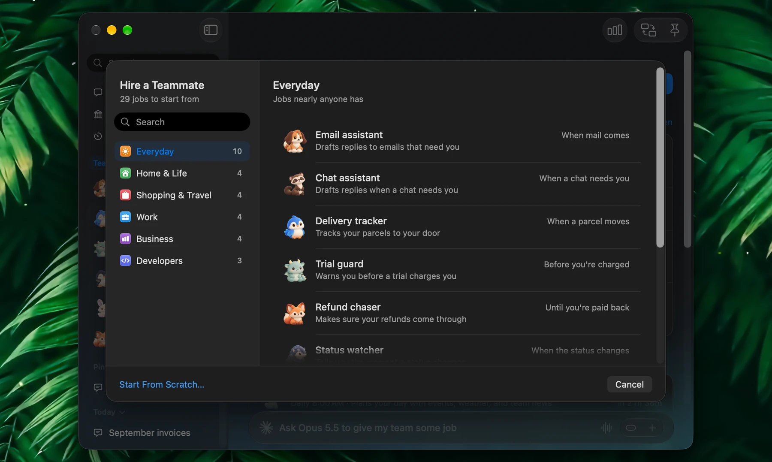The image size is (772, 462).
Task: Open the September invoices chat
Action: [x=149, y=433]
